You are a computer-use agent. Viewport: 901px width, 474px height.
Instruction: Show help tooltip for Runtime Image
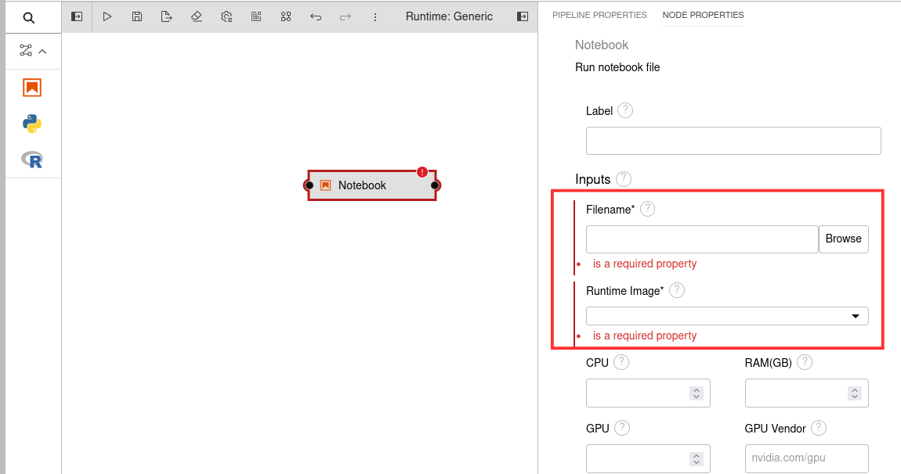pyautogui.click(x=676, y=290)
